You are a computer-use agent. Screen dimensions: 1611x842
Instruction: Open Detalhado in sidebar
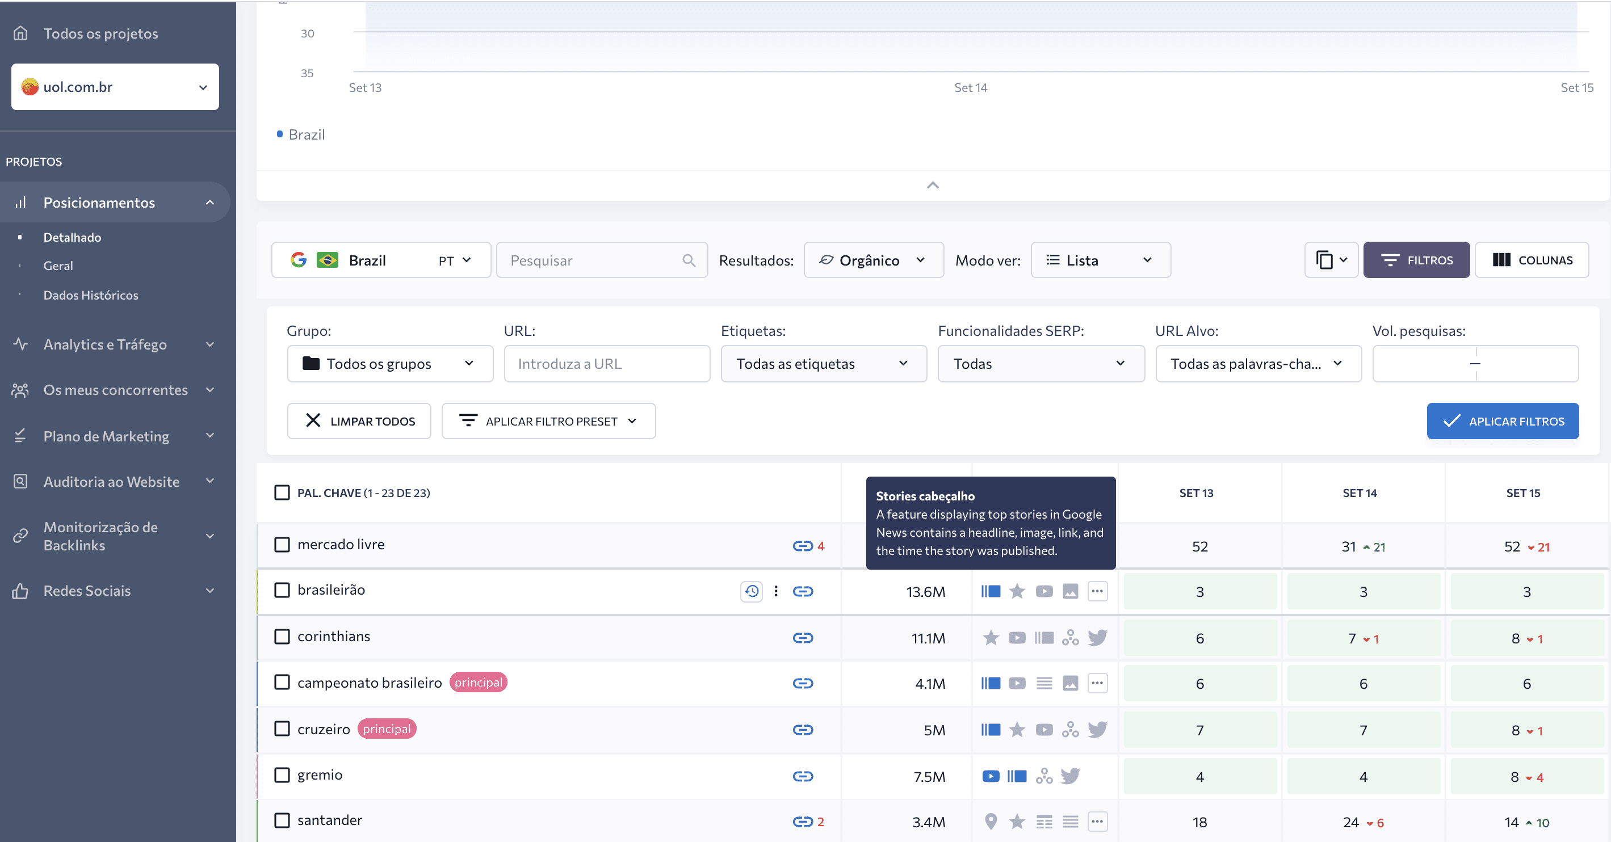(x=72, y=238)
